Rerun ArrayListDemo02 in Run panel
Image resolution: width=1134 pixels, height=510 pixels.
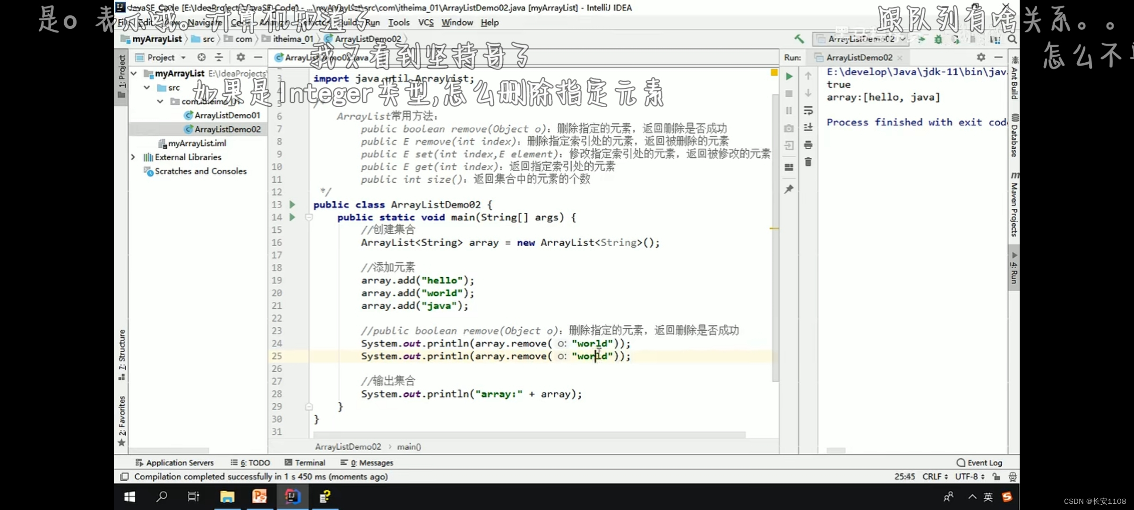[789, 76]
